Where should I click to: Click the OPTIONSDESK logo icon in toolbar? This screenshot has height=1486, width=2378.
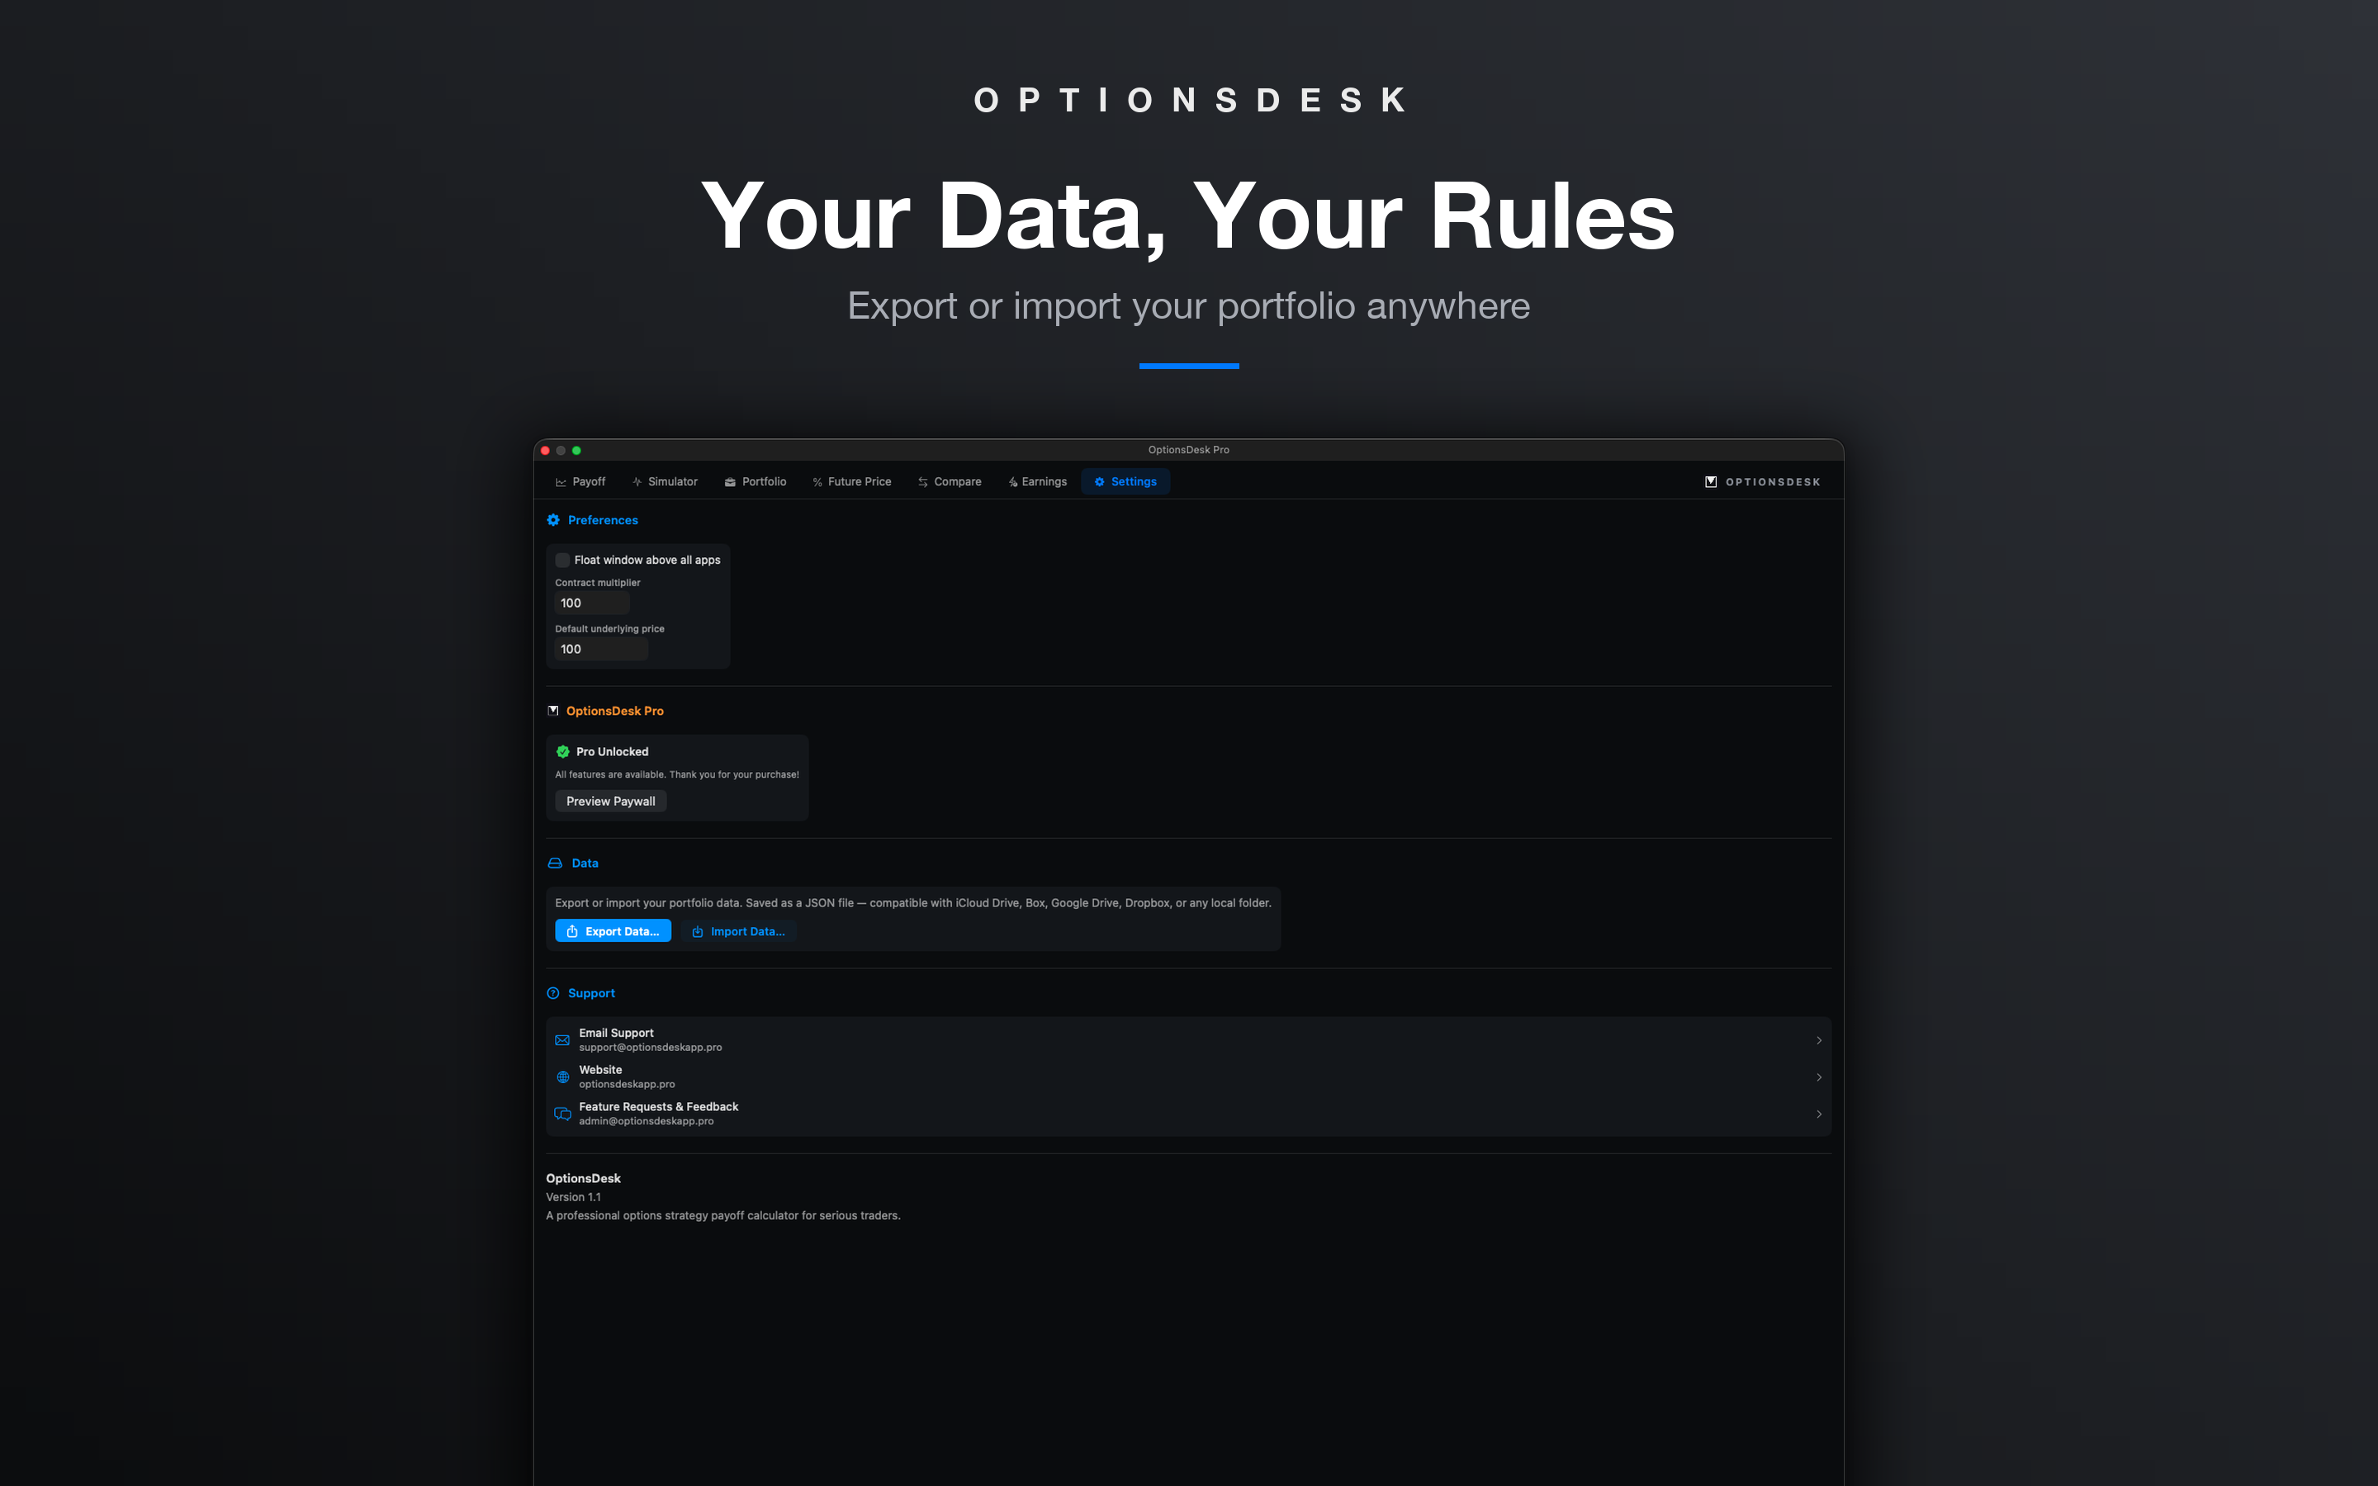(x=1711, y=481)
